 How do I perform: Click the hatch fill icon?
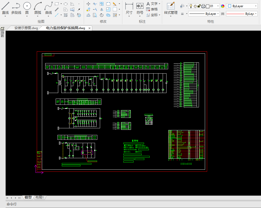click(66, 15)
